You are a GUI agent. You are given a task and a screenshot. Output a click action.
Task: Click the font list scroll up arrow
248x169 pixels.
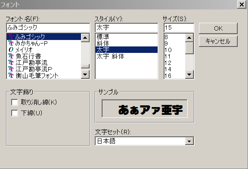[x=85, y=38]
